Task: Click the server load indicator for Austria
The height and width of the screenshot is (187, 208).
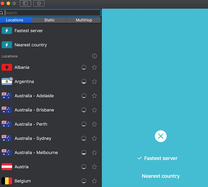Action: pos(84,167)
